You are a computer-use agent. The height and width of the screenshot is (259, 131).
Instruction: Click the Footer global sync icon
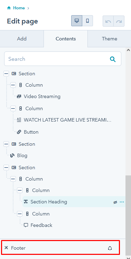(110, 248)
